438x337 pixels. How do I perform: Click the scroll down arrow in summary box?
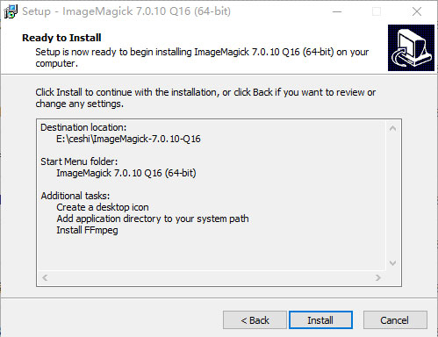(x=393, y=263)
